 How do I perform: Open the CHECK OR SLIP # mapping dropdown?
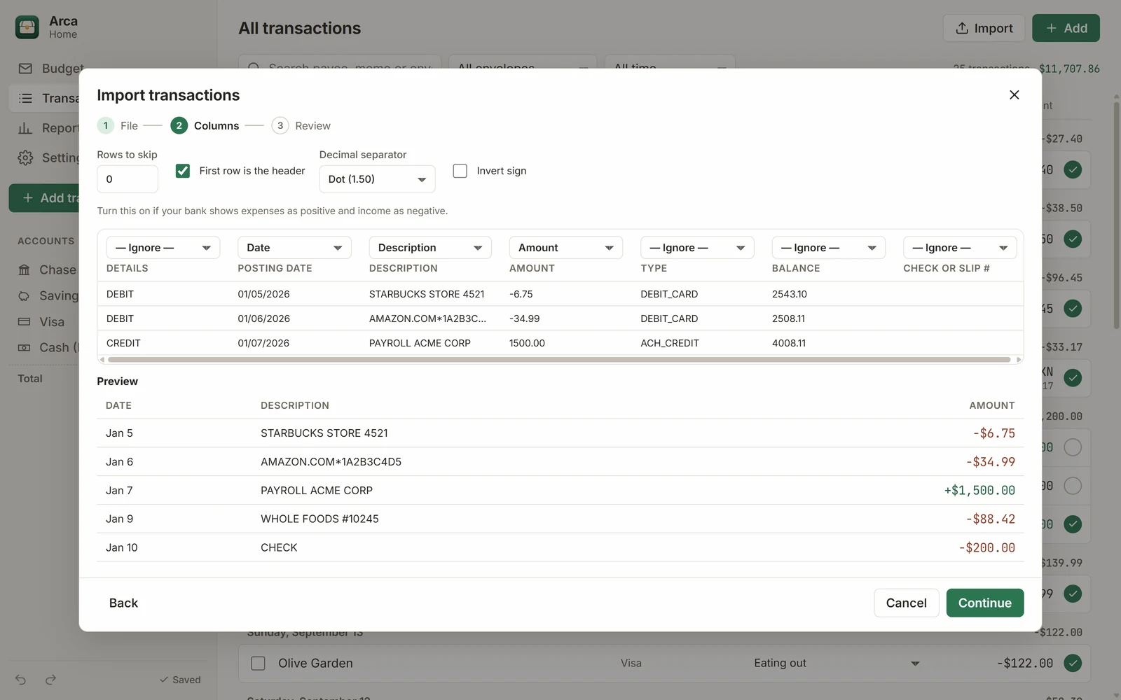(x=960, y=248)
